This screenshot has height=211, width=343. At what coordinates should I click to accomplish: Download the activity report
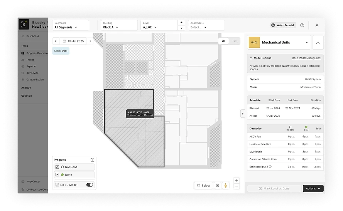[x=318, y=42]
